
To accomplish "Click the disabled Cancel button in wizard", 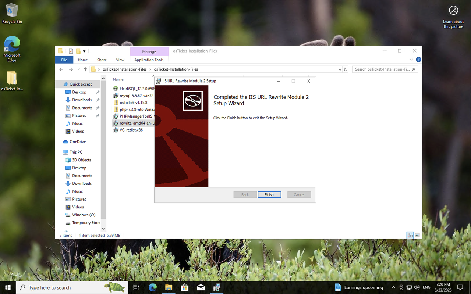I will (299, 195).
